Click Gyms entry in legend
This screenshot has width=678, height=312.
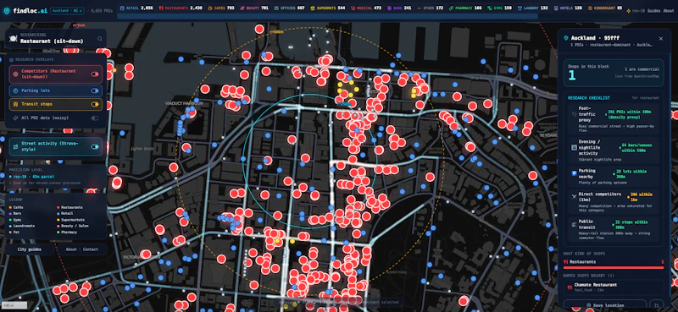16,220
